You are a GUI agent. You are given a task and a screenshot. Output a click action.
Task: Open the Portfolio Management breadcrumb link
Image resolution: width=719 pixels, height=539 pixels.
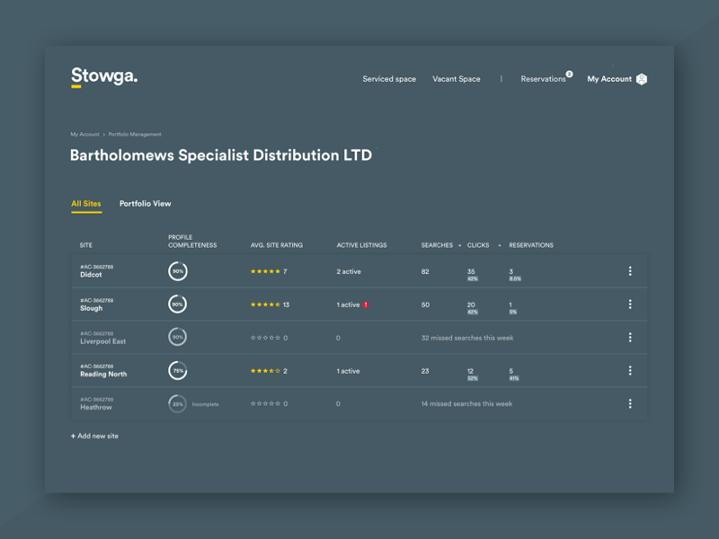pos(134,134)
